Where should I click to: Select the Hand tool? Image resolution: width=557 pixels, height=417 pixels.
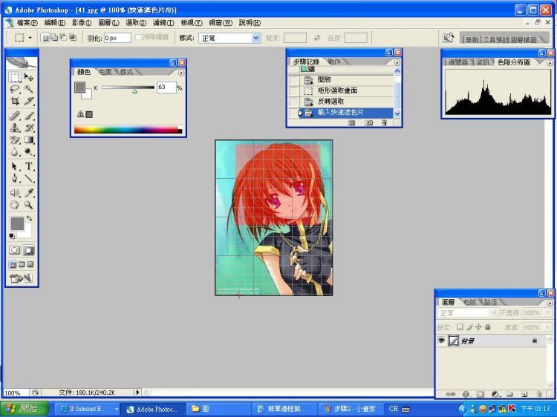point(15,204)
